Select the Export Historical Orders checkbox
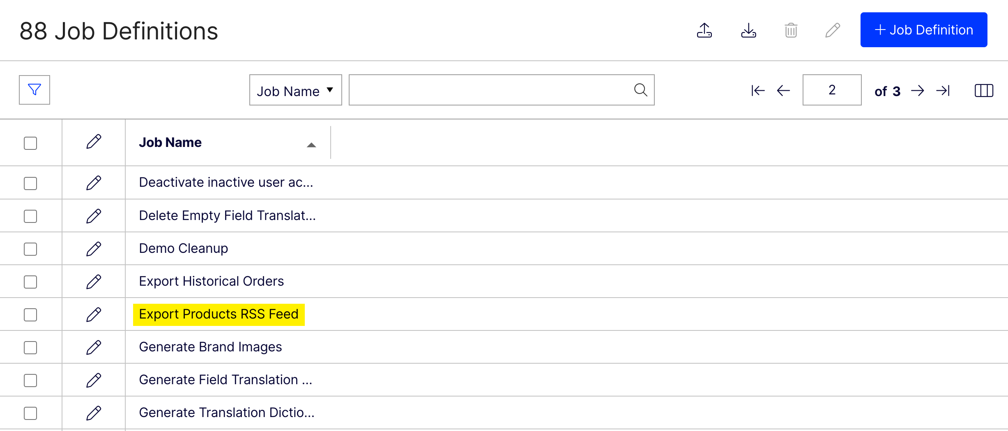The height and width of the screenshot is (431, 1008). point(30,282)
